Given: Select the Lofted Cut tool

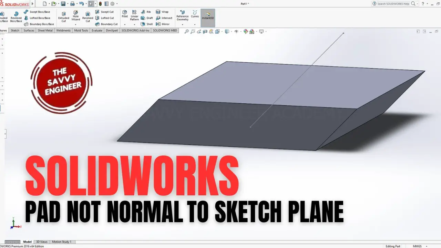Looking at the screenshot, I should click(x=104, y=18).
